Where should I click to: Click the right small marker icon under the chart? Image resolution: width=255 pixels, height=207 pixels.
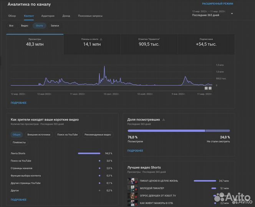point(210,88)
